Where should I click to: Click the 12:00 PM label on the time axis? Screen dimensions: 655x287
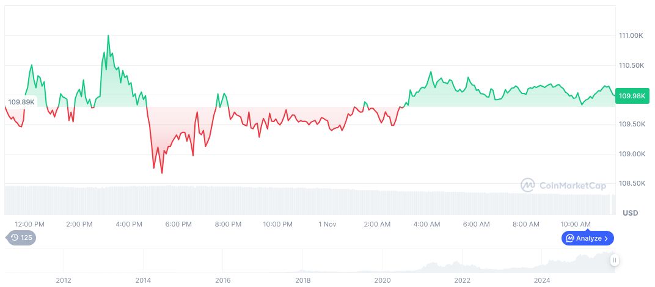point(29,224)
